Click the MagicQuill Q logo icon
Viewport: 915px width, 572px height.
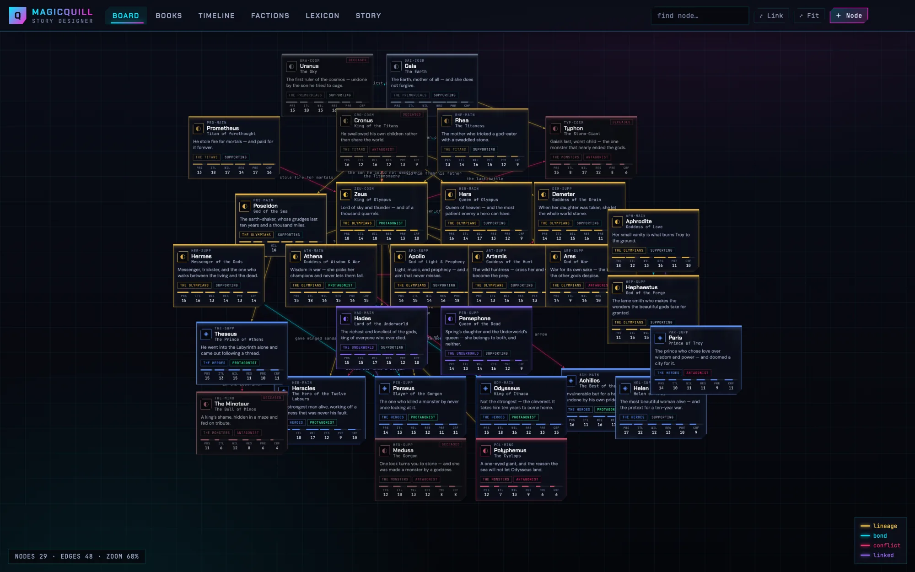[x=17, y=16]
